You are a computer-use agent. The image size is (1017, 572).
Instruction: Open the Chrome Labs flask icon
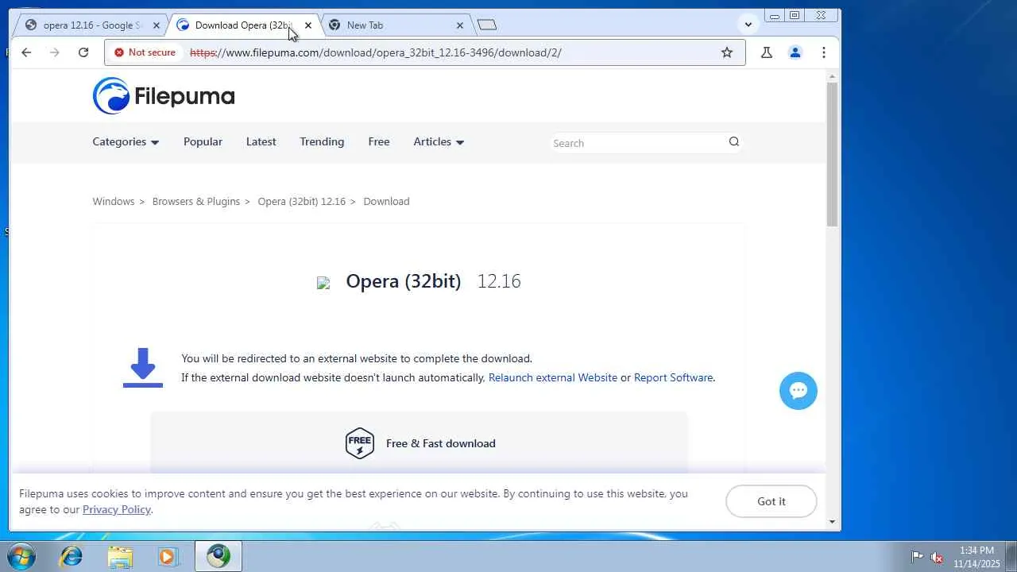[x=767, y=52]
